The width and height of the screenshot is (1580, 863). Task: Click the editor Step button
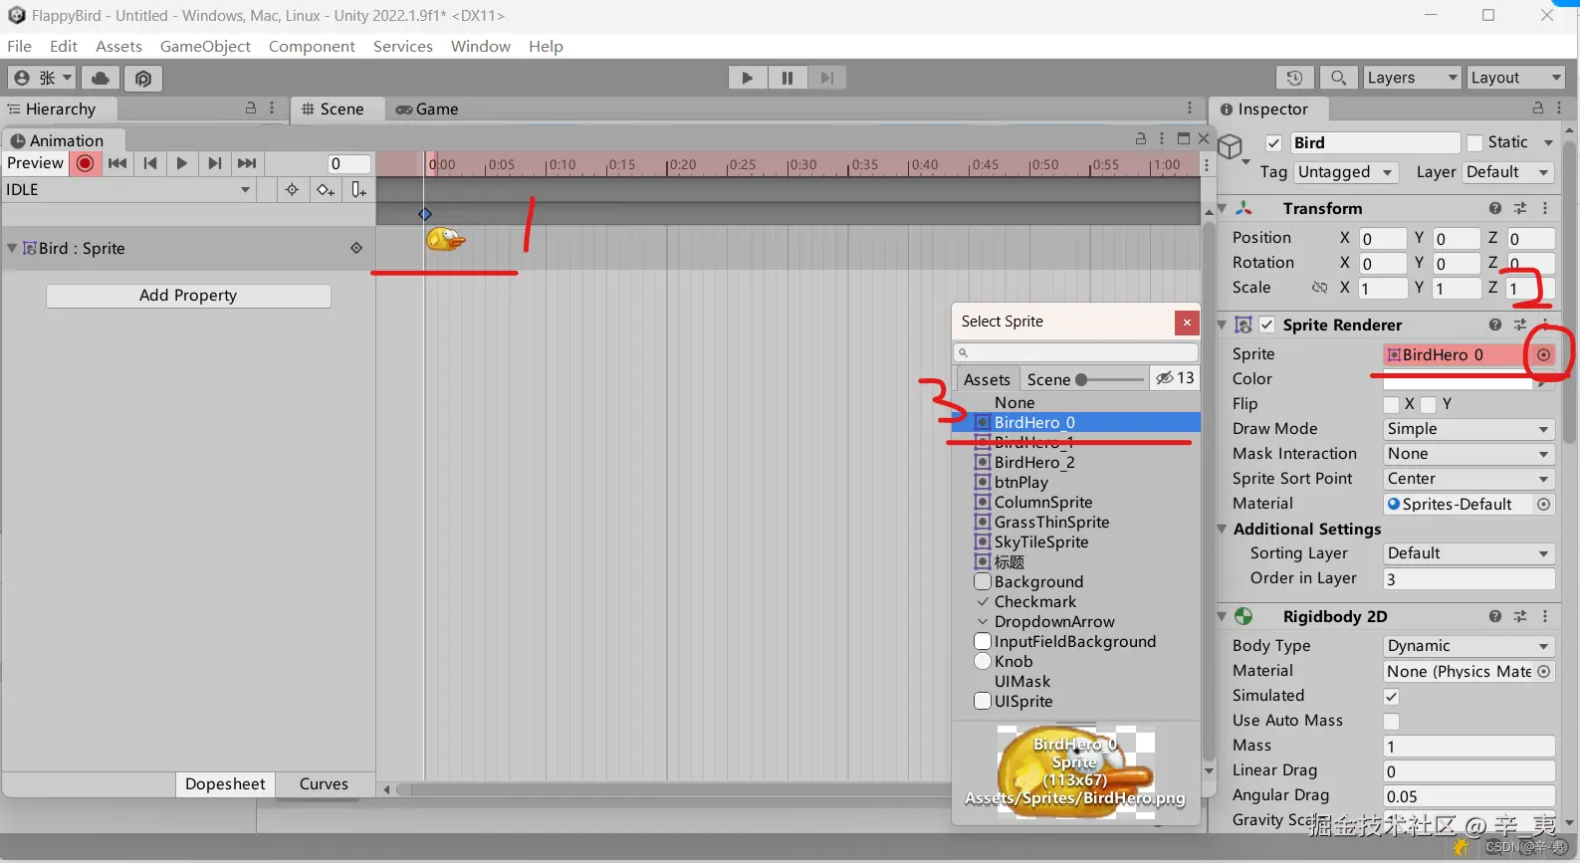pos(826,78)
